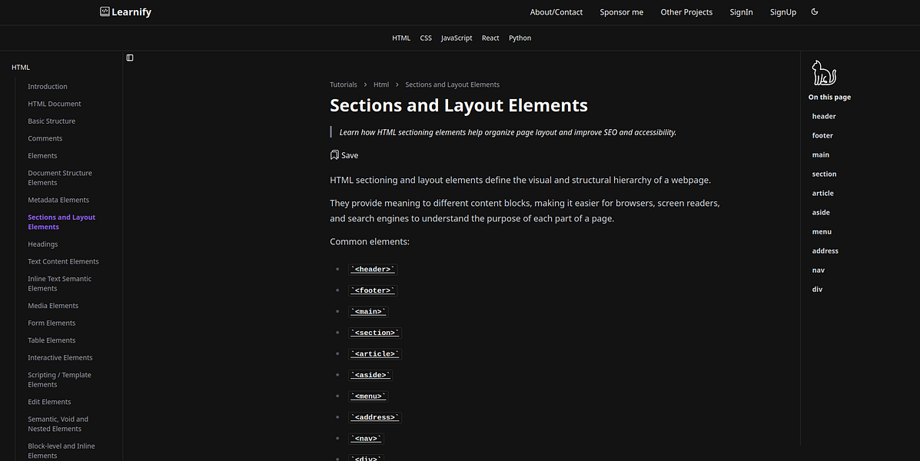Click the bookmark Save icon
The height and width of the screenshot is (461, 920).
(334, 155)
